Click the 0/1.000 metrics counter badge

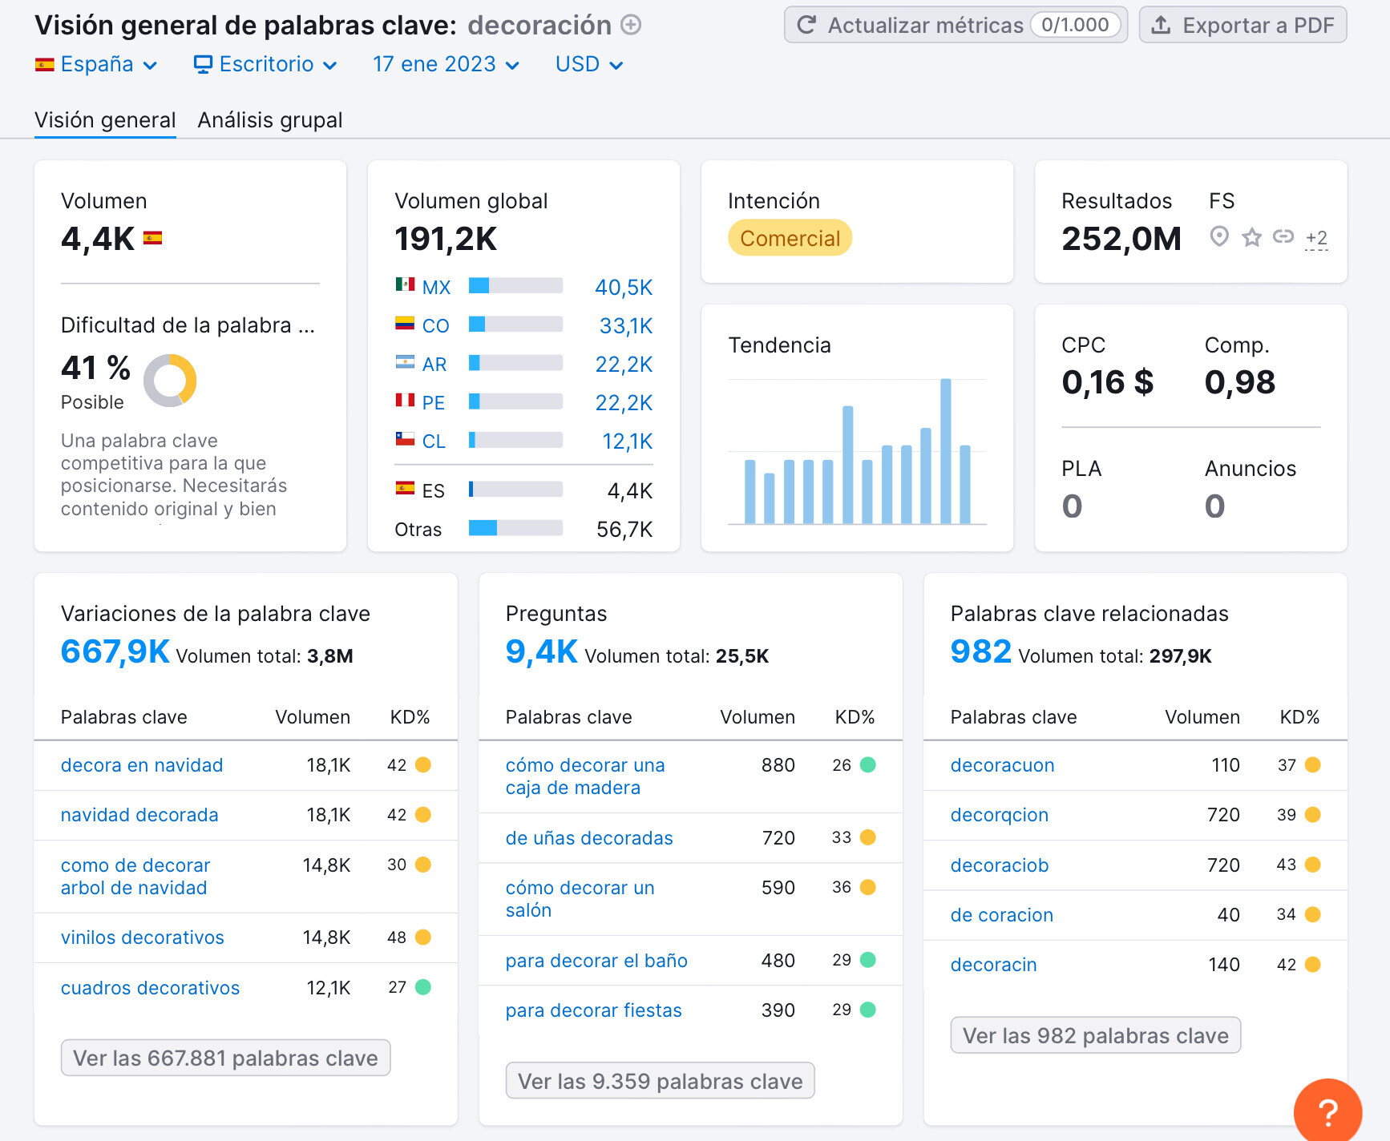[1075, 25]
